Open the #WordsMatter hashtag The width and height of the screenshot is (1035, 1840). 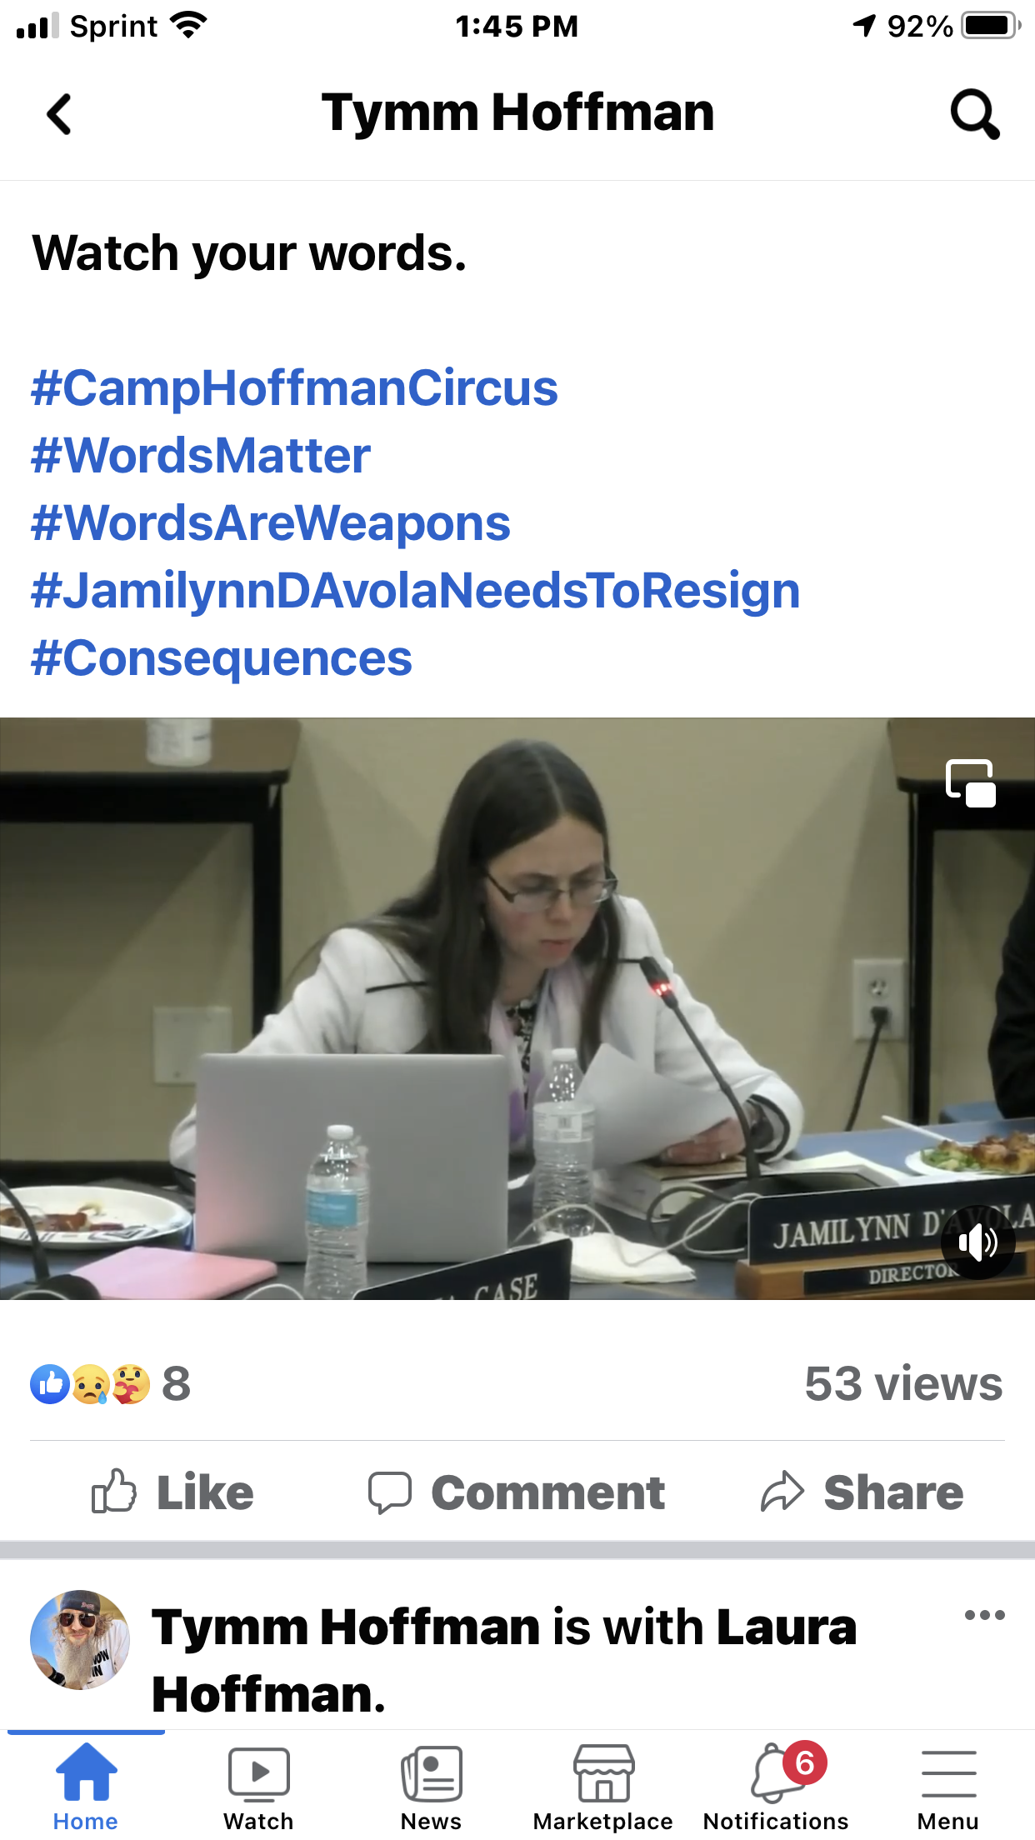click(x=200, y=455)
